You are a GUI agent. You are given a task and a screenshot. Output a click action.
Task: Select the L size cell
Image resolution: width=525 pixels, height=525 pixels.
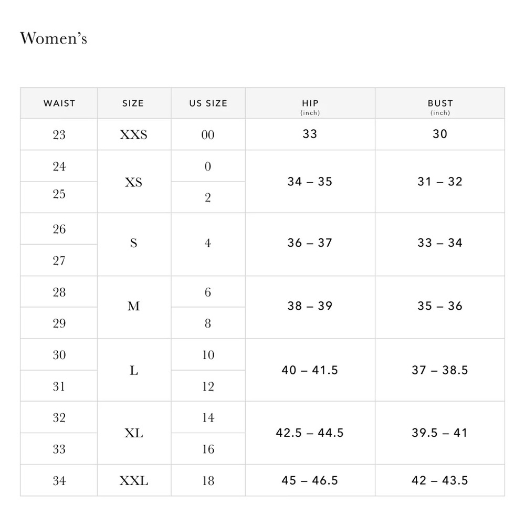pyautogui.click(x=134, y=370)
